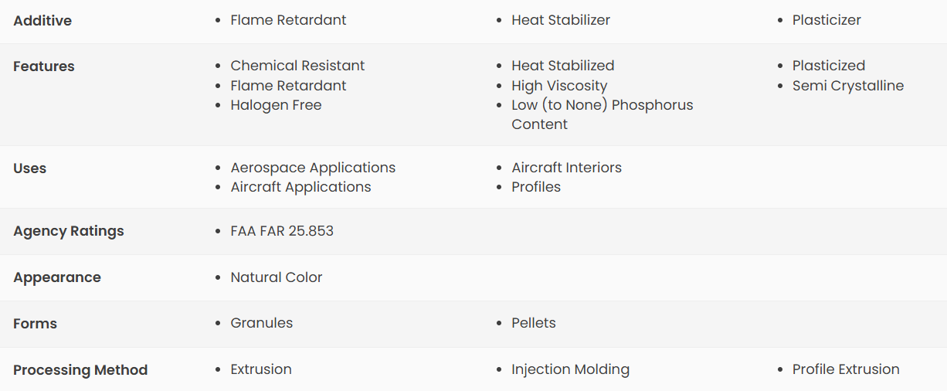Viewport: 947px width, 391px height.
Task: Click Low (to None) Phosphorus Content
Action: pyautogui.click(x=602, y=114)
